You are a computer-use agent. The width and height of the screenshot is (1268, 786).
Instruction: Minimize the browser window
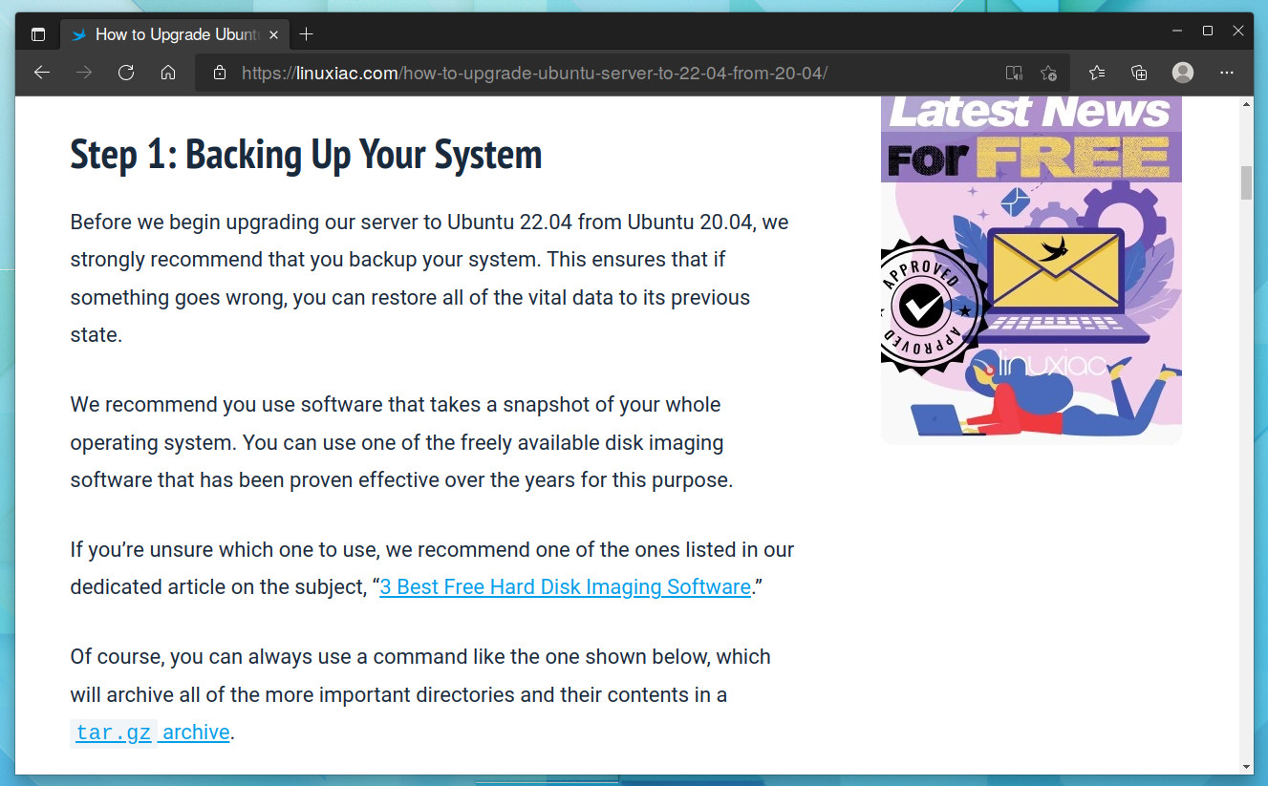pos(1177,32)
